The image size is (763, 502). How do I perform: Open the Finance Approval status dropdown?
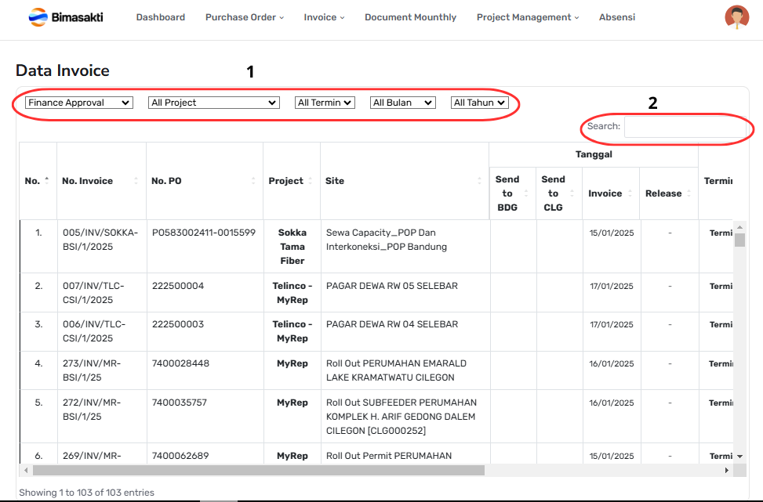(79, 103)
